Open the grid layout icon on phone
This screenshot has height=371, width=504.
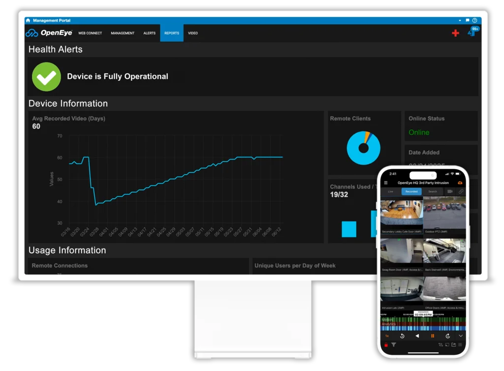[460, 344]
